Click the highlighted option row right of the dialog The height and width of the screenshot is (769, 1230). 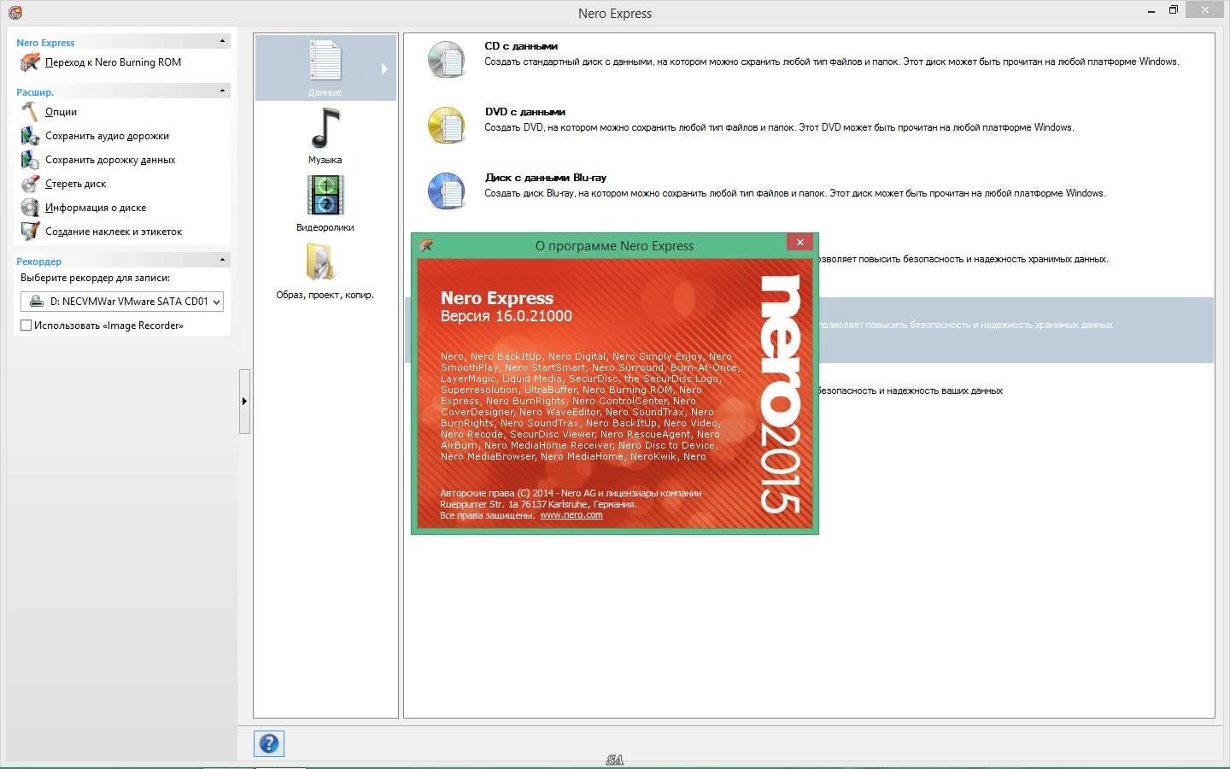point(1015,330)
